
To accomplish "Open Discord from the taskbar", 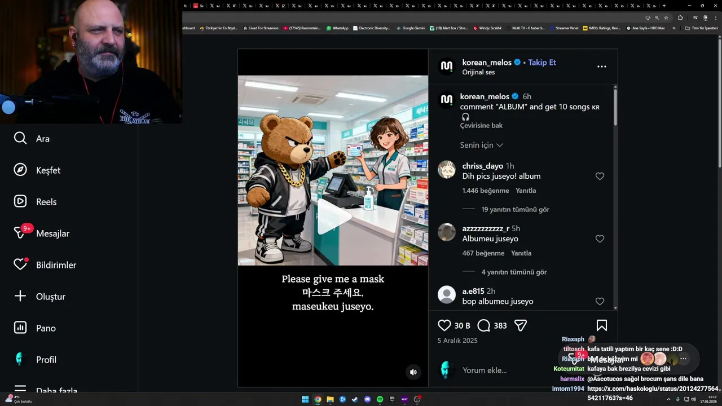I will tap(367, 399).
